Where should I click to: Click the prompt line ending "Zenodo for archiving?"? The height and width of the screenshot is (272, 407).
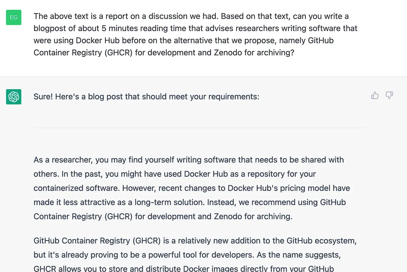pos(164,53)
